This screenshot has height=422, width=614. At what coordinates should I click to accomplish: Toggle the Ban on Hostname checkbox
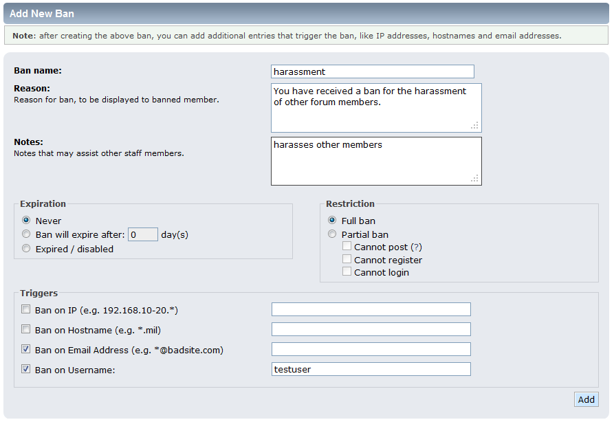[x=26, y=329]
